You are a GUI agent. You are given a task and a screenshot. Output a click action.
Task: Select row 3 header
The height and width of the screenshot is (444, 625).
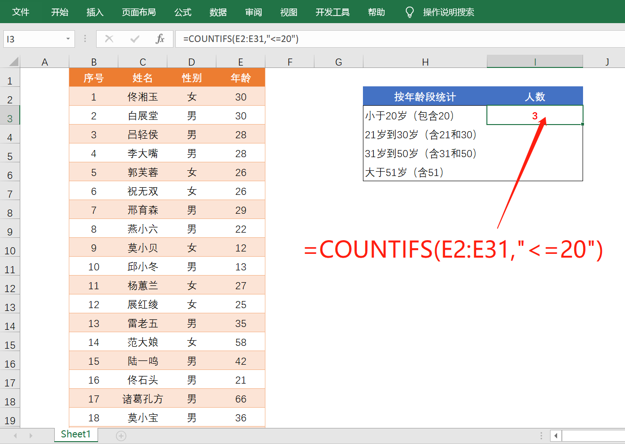click(10, 116)
